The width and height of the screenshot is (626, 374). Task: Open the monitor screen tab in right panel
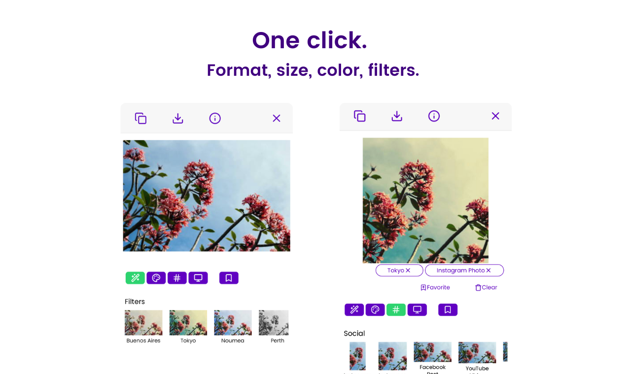coord(417,310)
